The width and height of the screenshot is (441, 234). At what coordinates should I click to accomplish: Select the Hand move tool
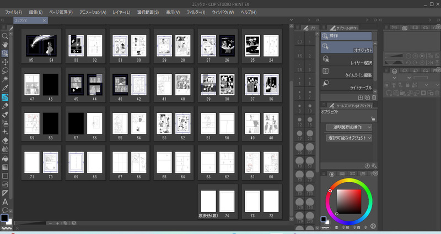5,45
